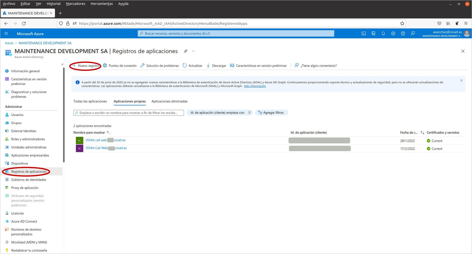Open Características en versión preliminar toolbar item
The width and height of the screenshot is (472, 254).
[x=258, y=66]
